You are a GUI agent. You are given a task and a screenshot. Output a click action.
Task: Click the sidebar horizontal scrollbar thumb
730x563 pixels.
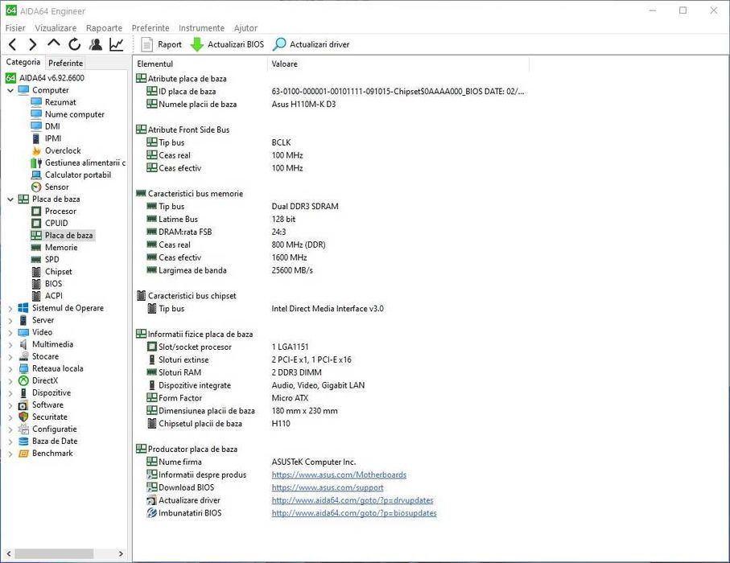[54, 553]
